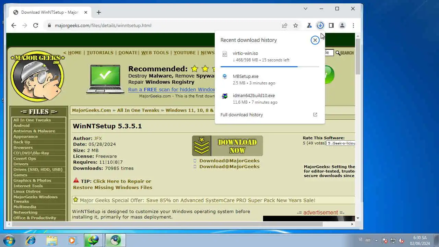This screenshot has width=439, height=247.
Task: Open the Chrome profile avatar
Action: tap(342, 25)
